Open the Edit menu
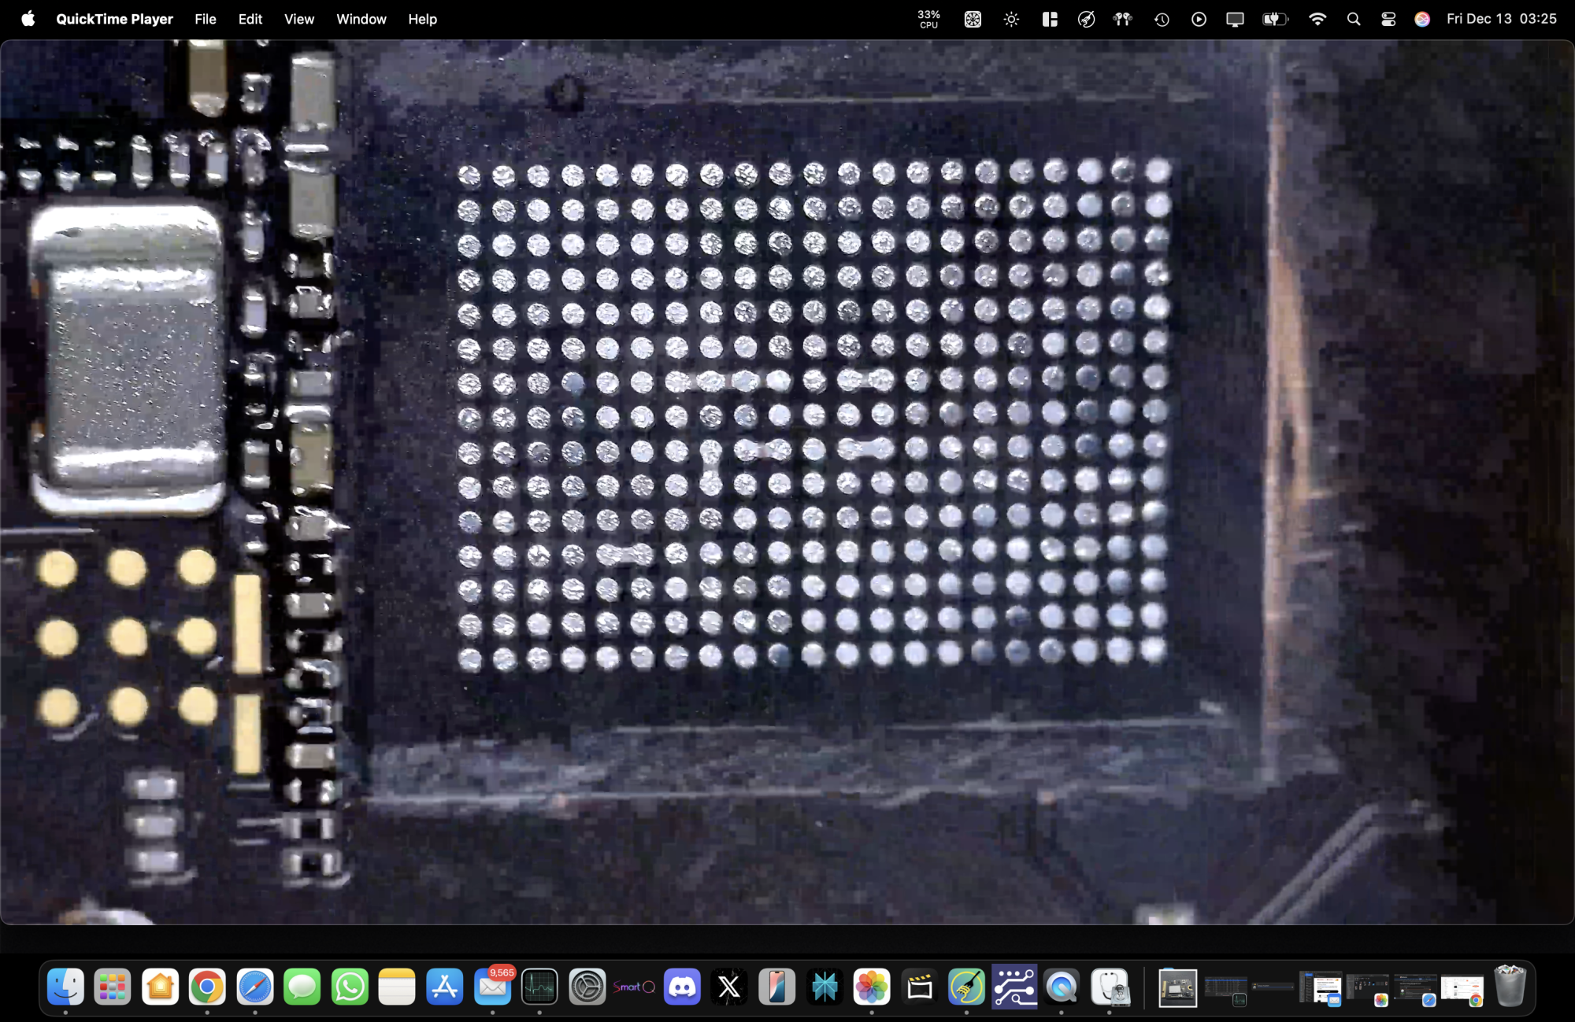The width and height of the screenshot is (1575, 1022). tap(250, 19)
